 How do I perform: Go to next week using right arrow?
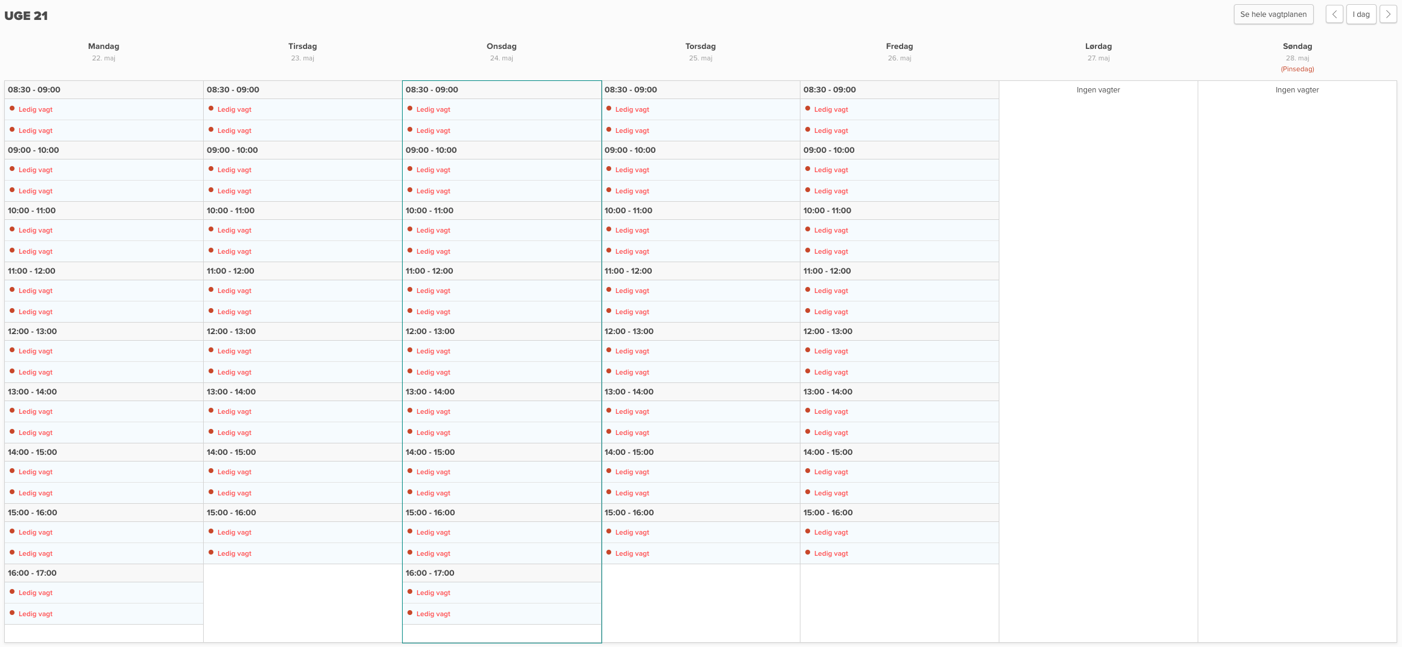1387,14
